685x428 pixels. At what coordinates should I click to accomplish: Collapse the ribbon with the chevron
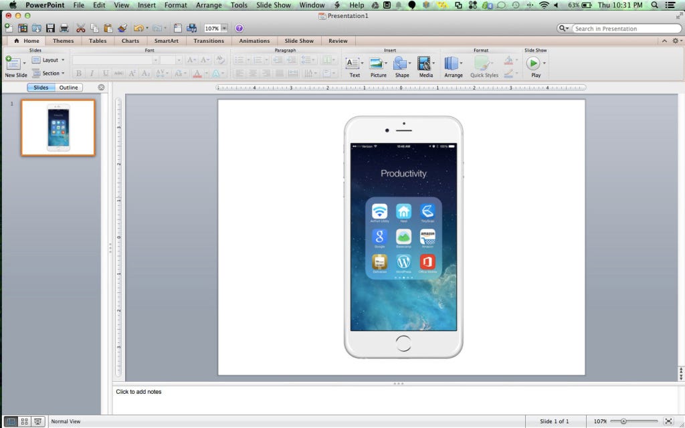point(664,41)
